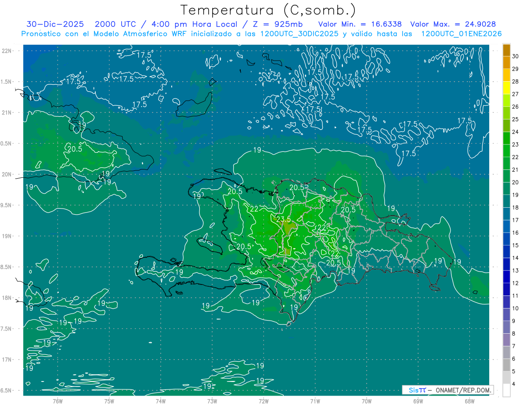Click the 69W longitude axis label
Screen dimensions: 527x407
418,401
